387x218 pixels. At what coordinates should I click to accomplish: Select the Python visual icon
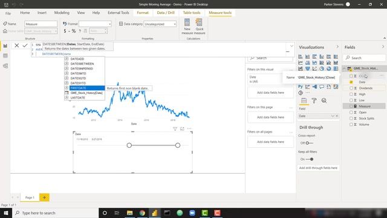click(301, 87)
